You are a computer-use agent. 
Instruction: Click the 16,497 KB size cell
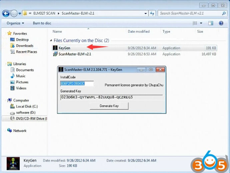209,54
